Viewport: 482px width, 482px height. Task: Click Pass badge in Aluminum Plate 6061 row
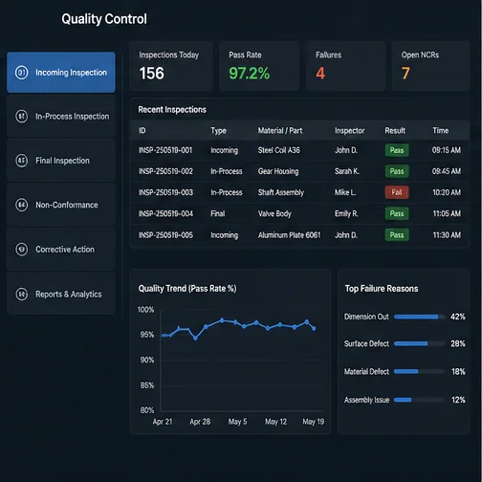(397, 235)
